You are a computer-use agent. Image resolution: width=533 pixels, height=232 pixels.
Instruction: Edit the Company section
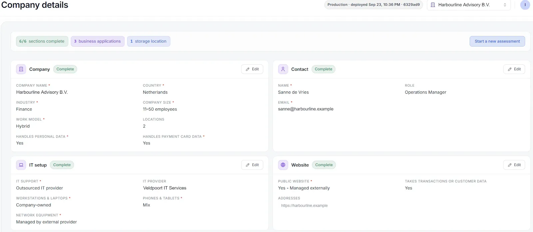coord(252,69)
